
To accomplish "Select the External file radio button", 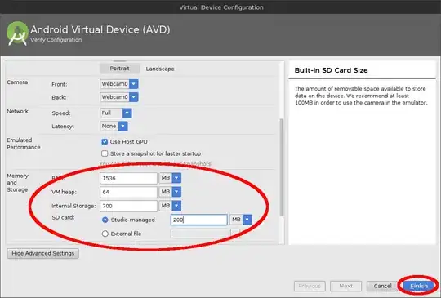I will coord(105,234).
